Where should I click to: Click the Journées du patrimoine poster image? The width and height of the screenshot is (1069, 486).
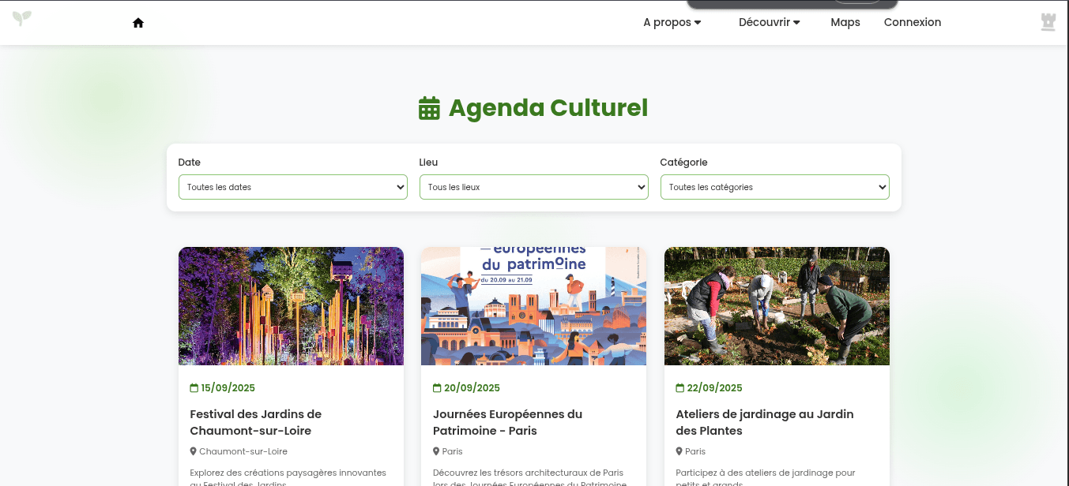pos(533,306)
